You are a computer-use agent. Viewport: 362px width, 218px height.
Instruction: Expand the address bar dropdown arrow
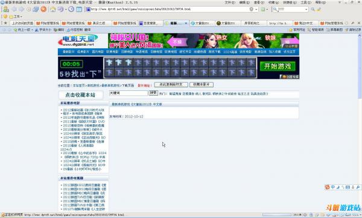coord(256,10)
